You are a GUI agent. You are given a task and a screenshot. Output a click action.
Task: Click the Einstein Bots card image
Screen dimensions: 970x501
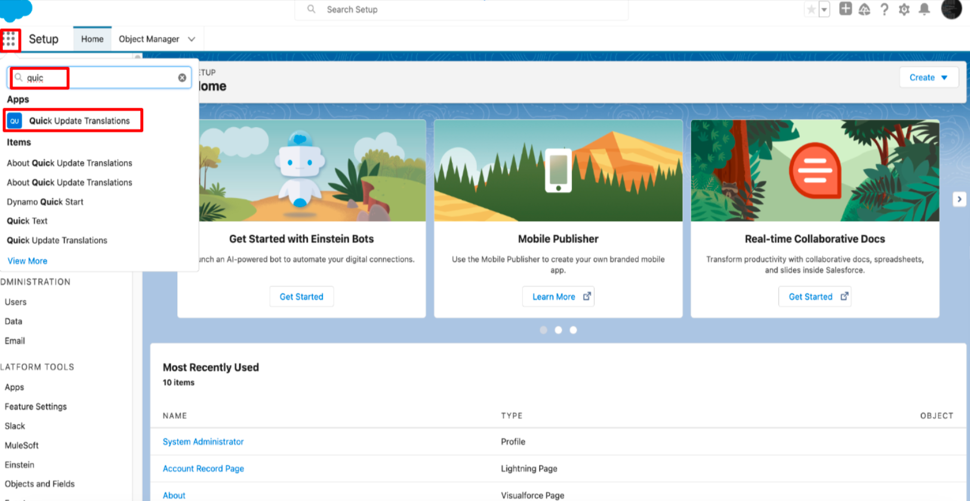click(312, 171)
